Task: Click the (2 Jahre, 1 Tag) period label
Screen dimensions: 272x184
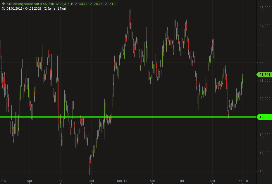Action: pyautogui.click(x=55, y=8)
